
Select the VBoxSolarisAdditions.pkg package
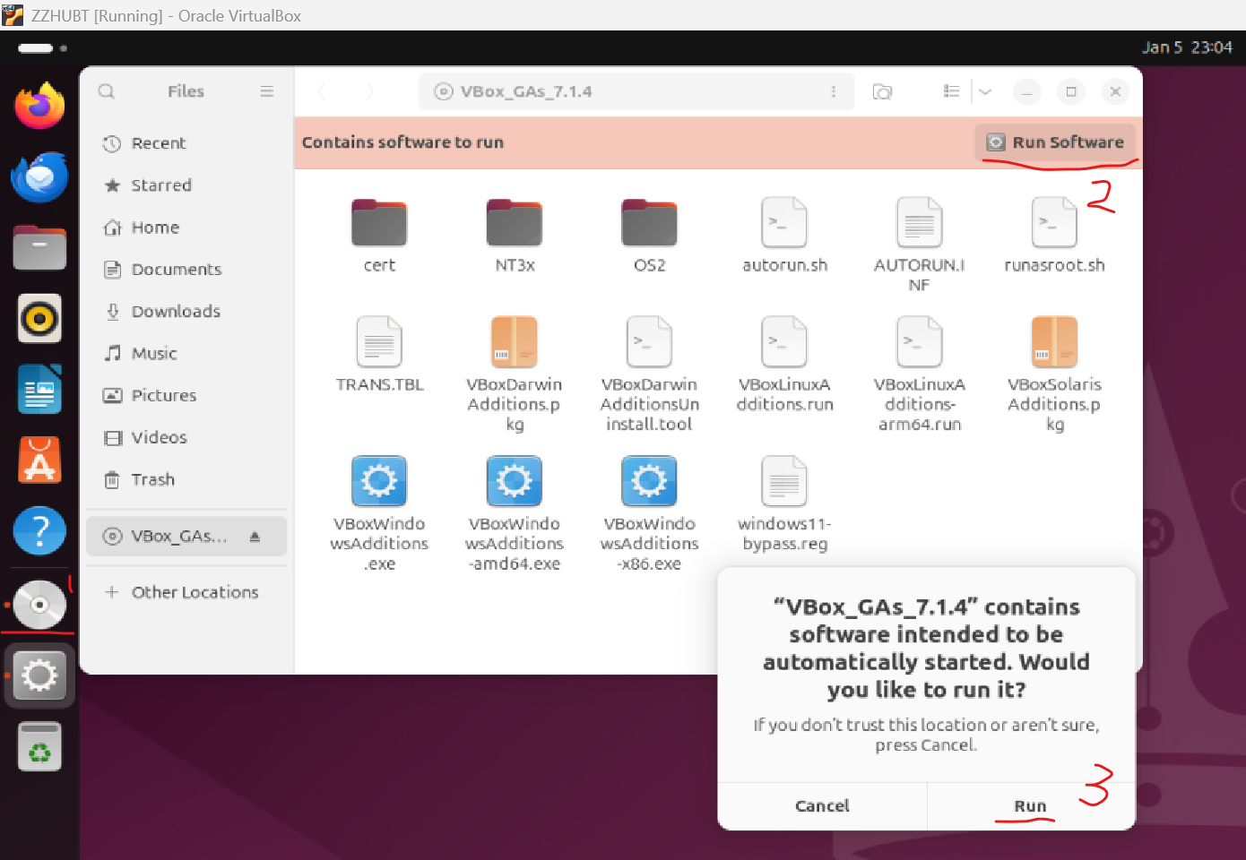(1054, 374)
